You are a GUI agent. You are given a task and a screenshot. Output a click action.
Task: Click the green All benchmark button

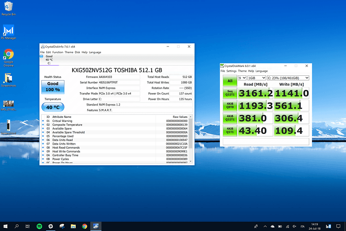pos(230,81)
